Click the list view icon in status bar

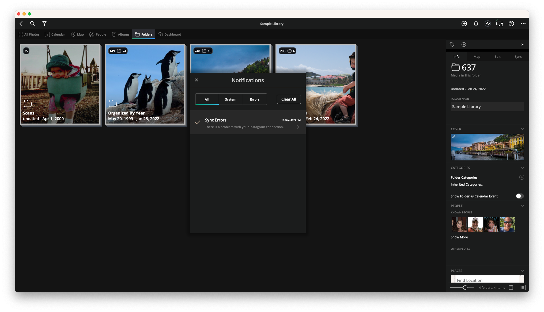(523, 287)
